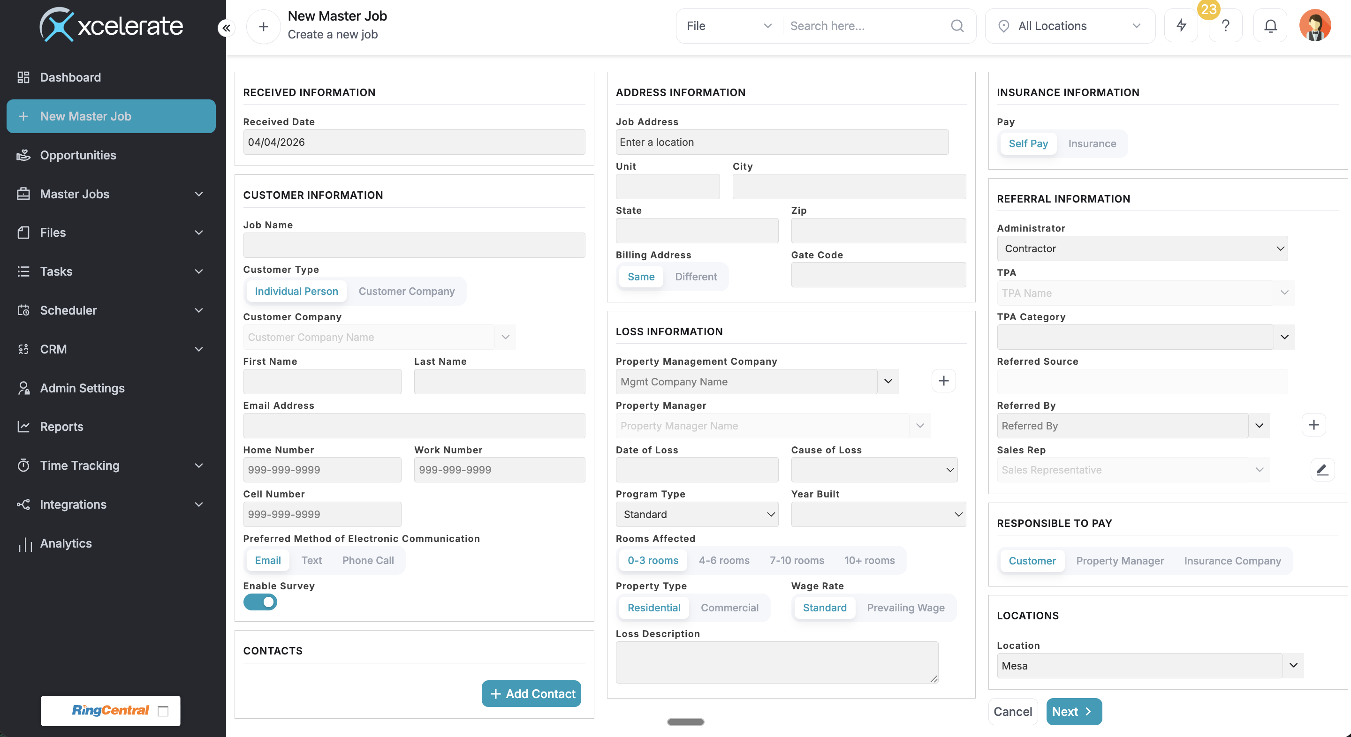Open help via question mark icon
1351x737 pixels.
(1225, 26)
